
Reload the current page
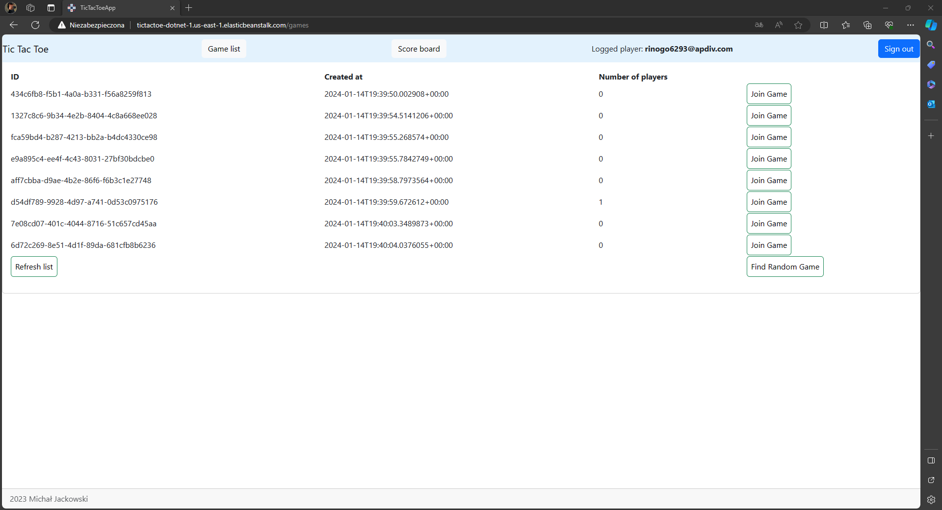[35, 25]
